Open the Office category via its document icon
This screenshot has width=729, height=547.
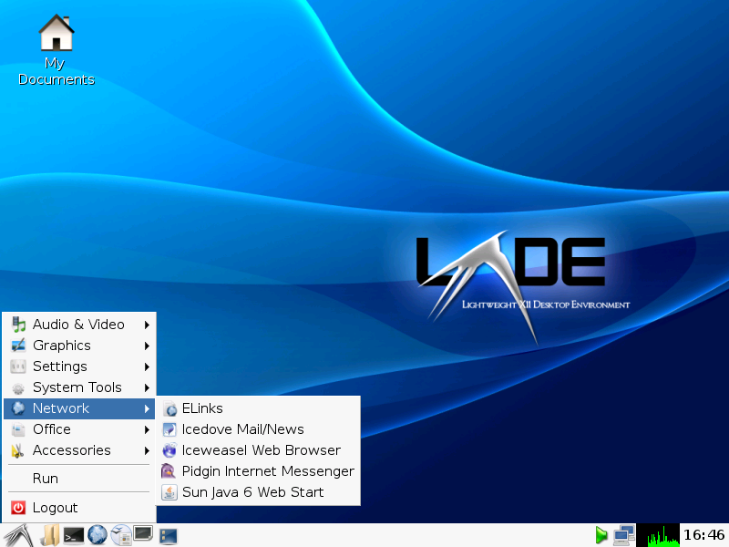(18, 429)
